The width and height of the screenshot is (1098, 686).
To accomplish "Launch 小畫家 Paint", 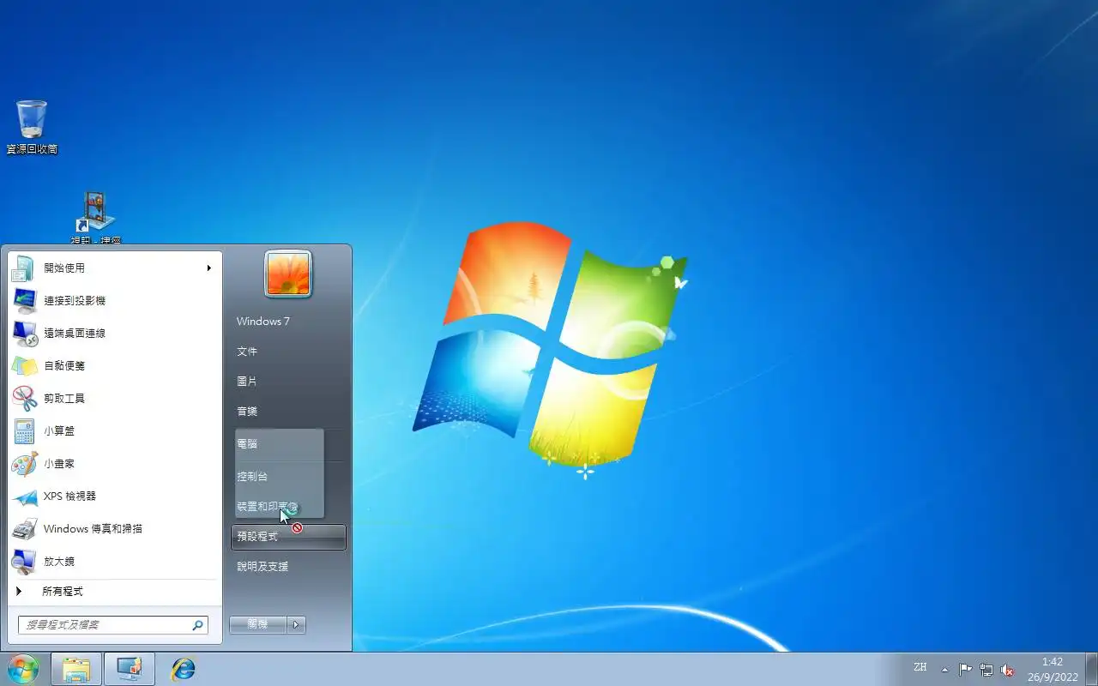I will (x=115, y=463).
